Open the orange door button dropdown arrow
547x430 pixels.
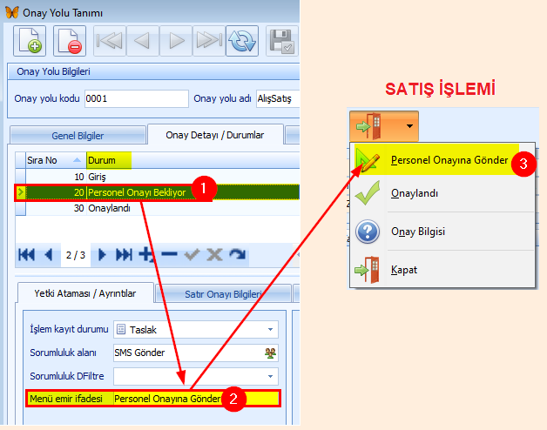pos(409,125)
